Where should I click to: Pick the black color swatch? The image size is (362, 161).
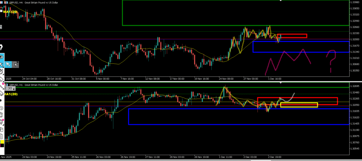point(2,145)
